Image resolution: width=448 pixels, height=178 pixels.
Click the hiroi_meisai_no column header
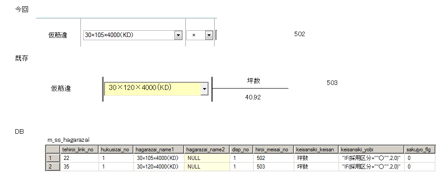[274, 150]
